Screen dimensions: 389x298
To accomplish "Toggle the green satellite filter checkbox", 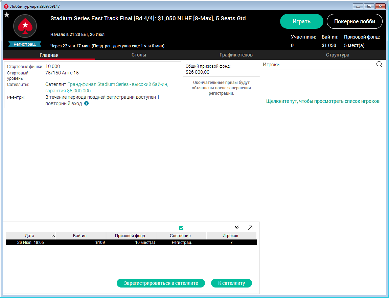I will click(x=181, y=228).
